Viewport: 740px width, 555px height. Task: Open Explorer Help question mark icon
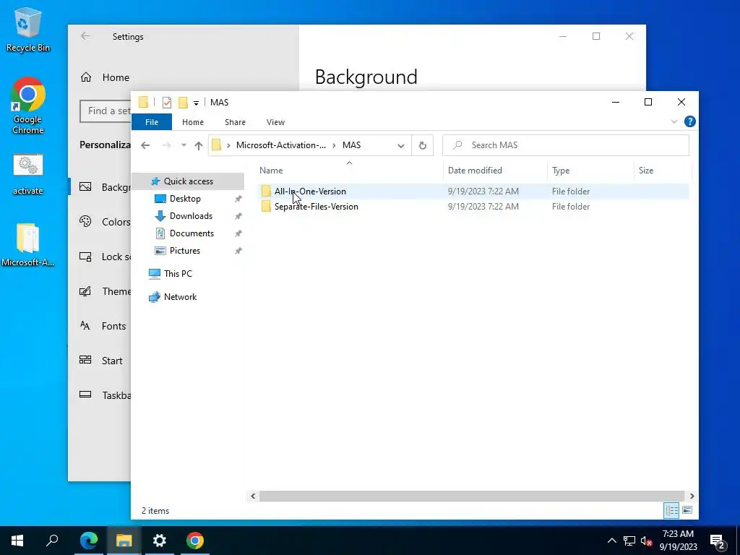coord(689,121)
